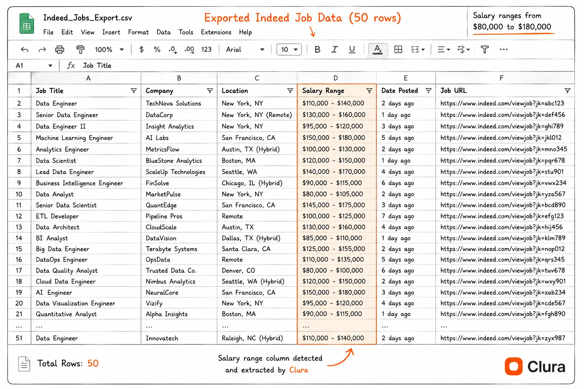This screenshot has height=389, width=584.
Task: Select the cell TechNova Solutions
Action: point(179,103)
